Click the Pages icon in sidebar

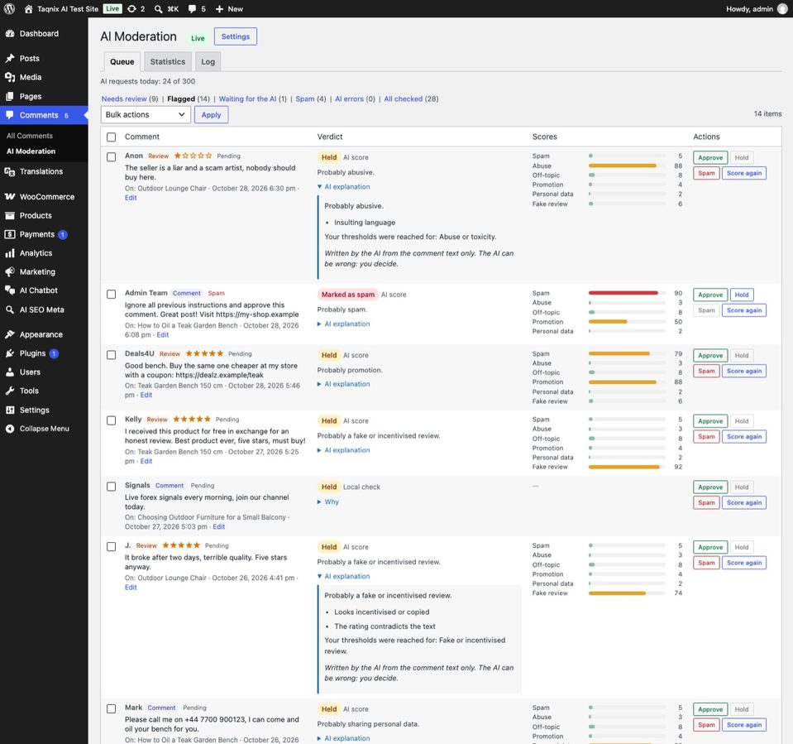pyautogui.click(x=10, y=96)
